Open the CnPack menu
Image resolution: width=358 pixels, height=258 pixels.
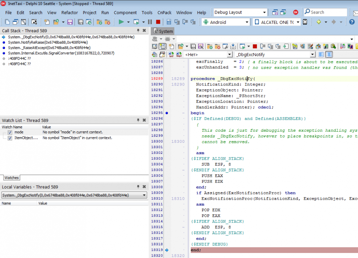tap(164, 13)
